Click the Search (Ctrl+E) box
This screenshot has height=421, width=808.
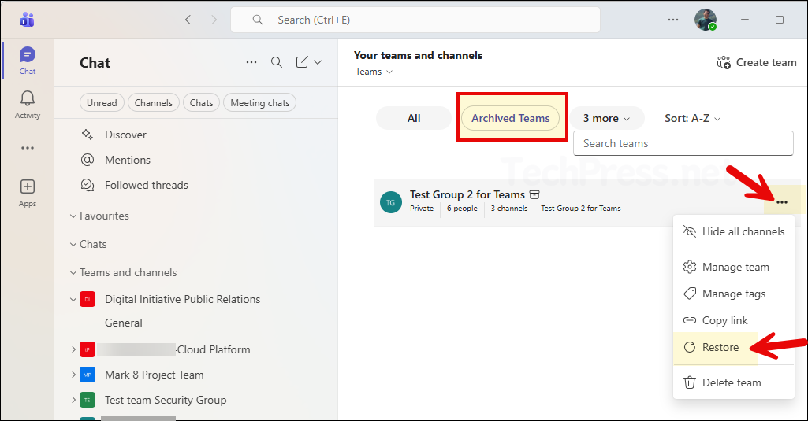pyautogui.click(x=415, y=20)
